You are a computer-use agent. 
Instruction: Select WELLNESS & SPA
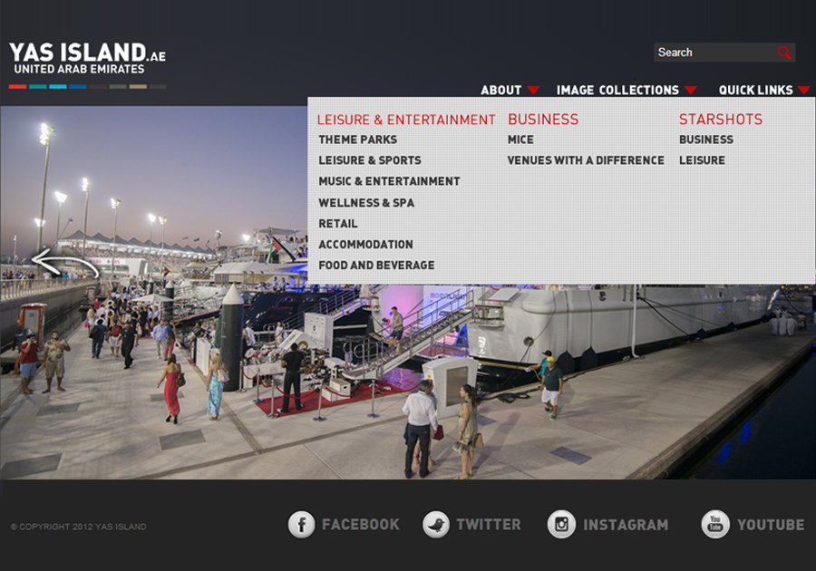(x=365, y=202)
